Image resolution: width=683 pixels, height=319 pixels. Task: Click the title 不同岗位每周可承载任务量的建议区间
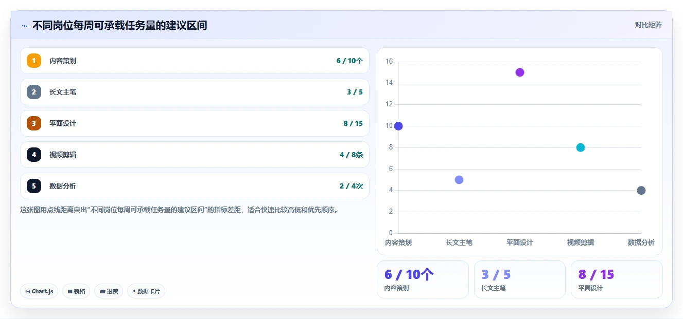pos(119,25)
